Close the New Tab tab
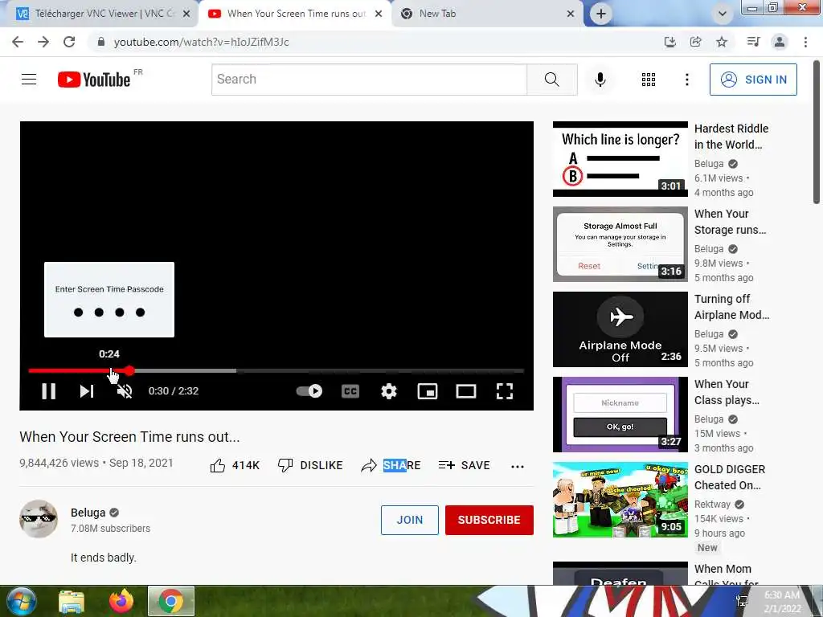This screenshot has height=617, width=823. (x=571, y=14)
